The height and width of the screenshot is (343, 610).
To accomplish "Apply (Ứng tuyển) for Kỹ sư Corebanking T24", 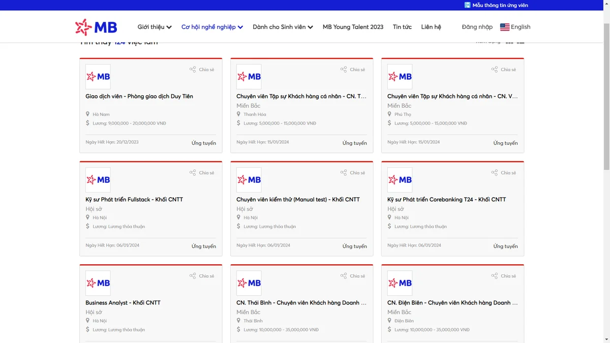I will (506, 246).
